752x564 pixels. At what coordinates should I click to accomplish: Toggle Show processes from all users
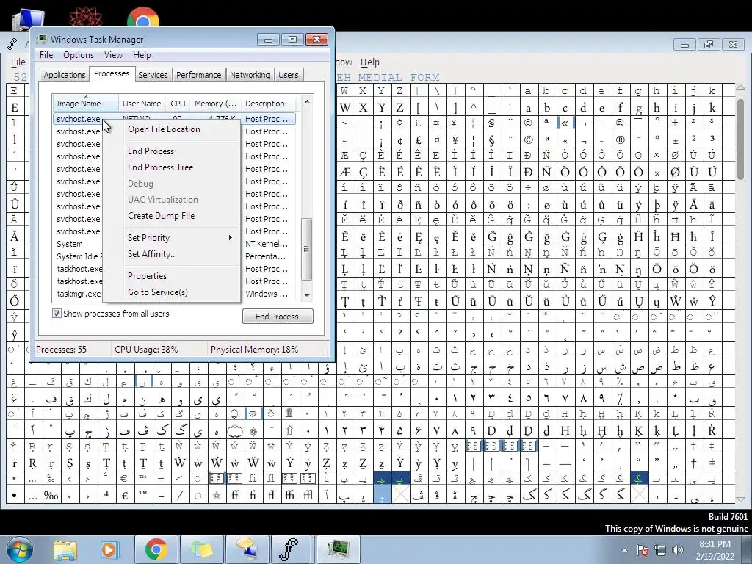(57, 314)
